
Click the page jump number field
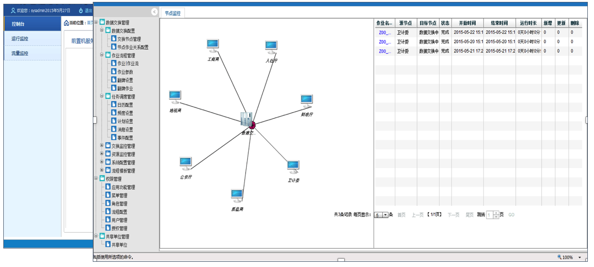tap(490, 215)
